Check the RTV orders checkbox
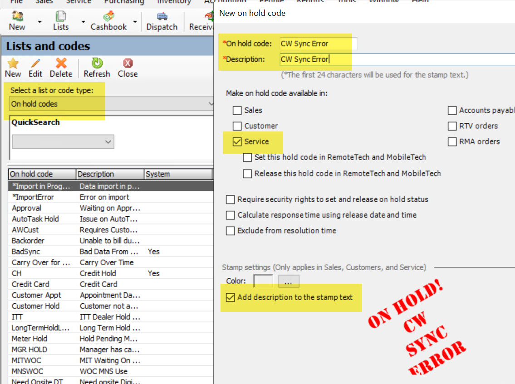This screenshot has width=515, height=384. tap(452, 126)
